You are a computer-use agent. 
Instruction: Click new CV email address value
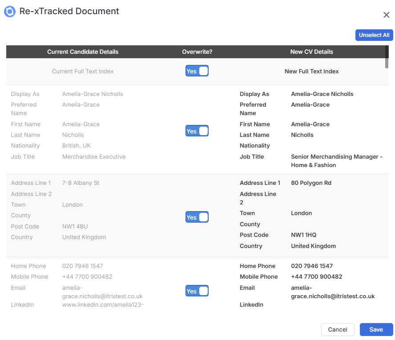333,292
